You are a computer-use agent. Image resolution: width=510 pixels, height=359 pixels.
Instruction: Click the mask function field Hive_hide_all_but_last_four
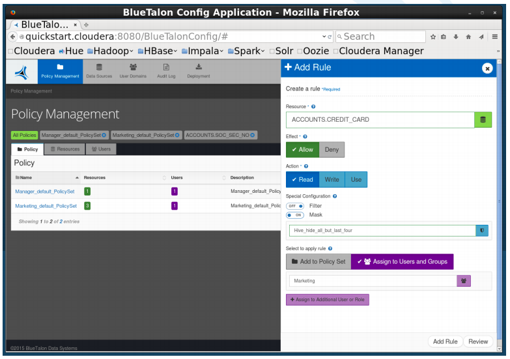coord(382,231)
